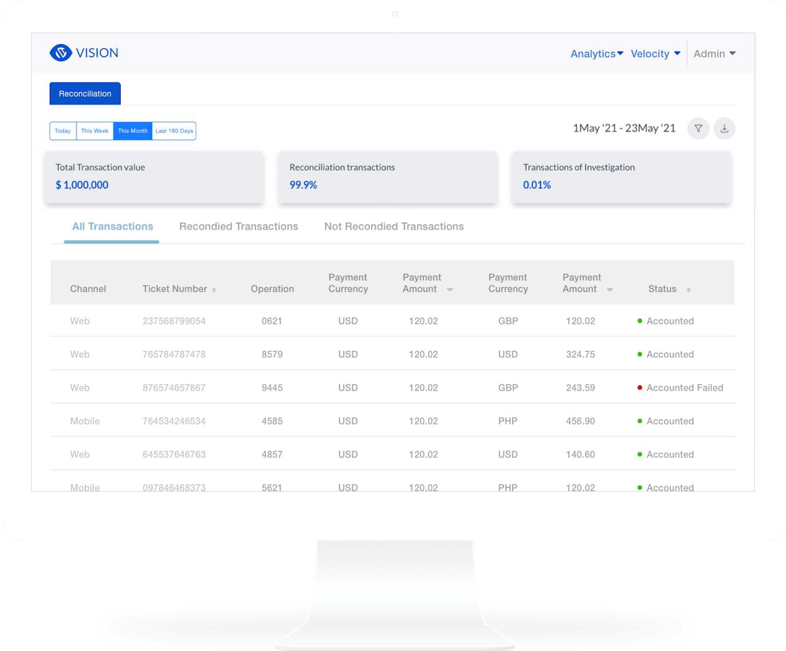Screen dimensions: 786x651
Task: Click the Vision logo icon
Action: (x=61, y=53)
